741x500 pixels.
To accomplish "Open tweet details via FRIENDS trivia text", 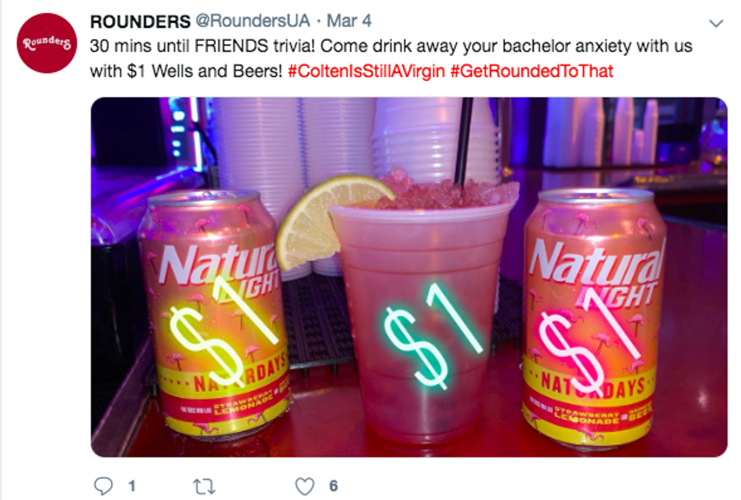I will pos(254,46).
